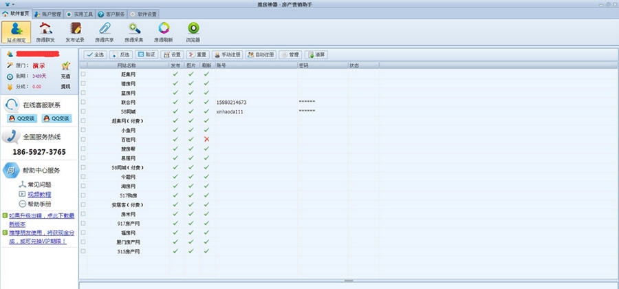The image size is (619, 289).
Task: Click the 图片 checkmark in the 58同城 row
Action: click(191, 111)
